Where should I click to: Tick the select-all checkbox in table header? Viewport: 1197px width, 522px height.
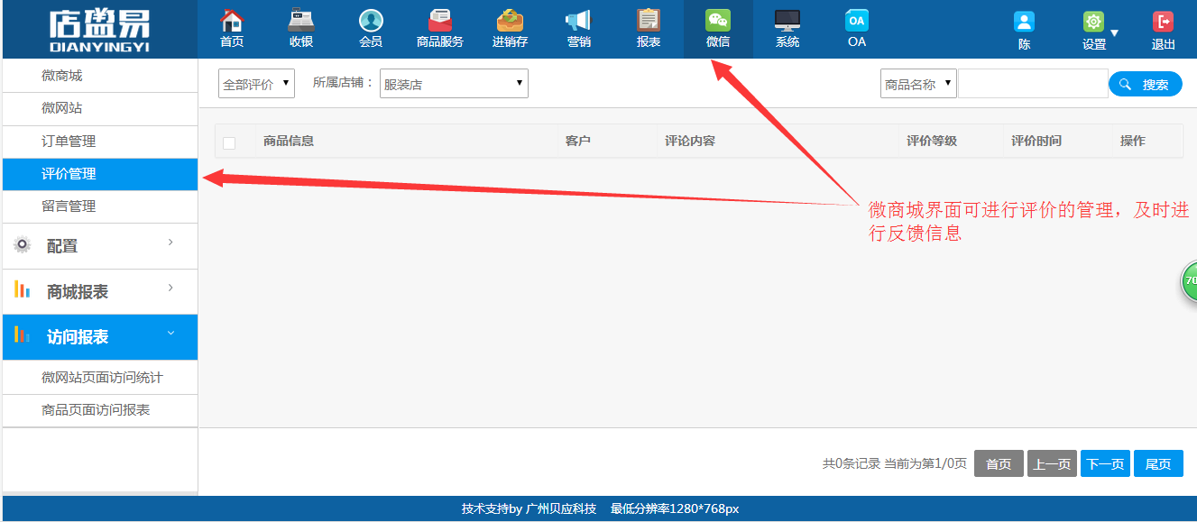click(229, 142)
